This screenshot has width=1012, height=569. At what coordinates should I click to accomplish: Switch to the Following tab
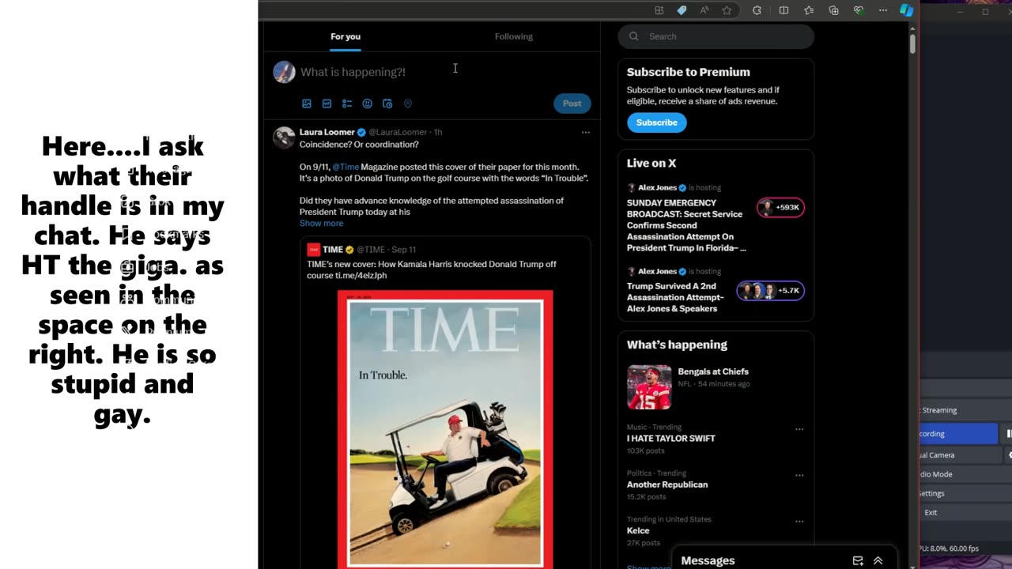(x=514, y=36)
